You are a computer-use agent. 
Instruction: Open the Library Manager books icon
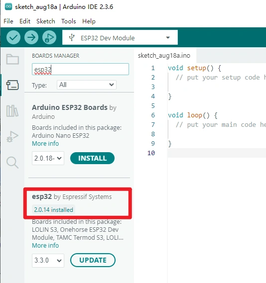pos(12,111)
